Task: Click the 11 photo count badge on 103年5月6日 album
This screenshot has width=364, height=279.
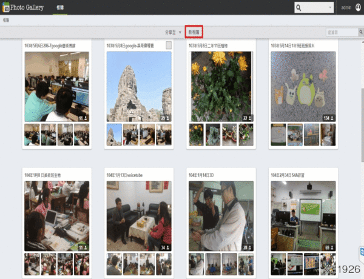Action: click(83, 118)
